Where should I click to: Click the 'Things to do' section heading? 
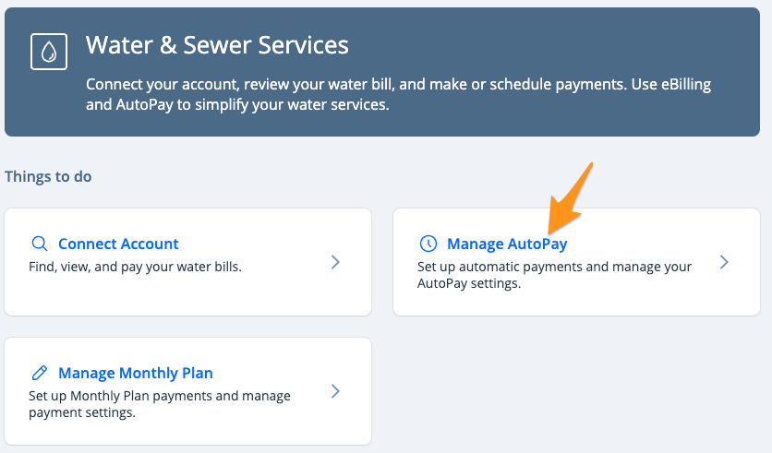(x=48, y=176)
